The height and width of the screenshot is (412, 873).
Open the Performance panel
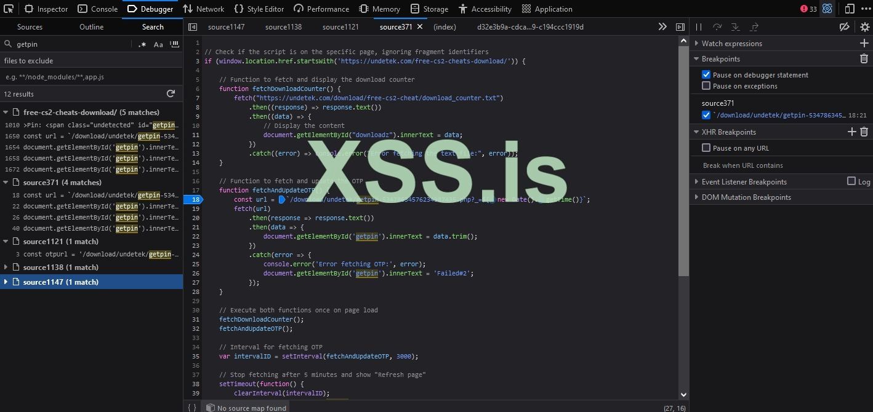tap(321, 9)
